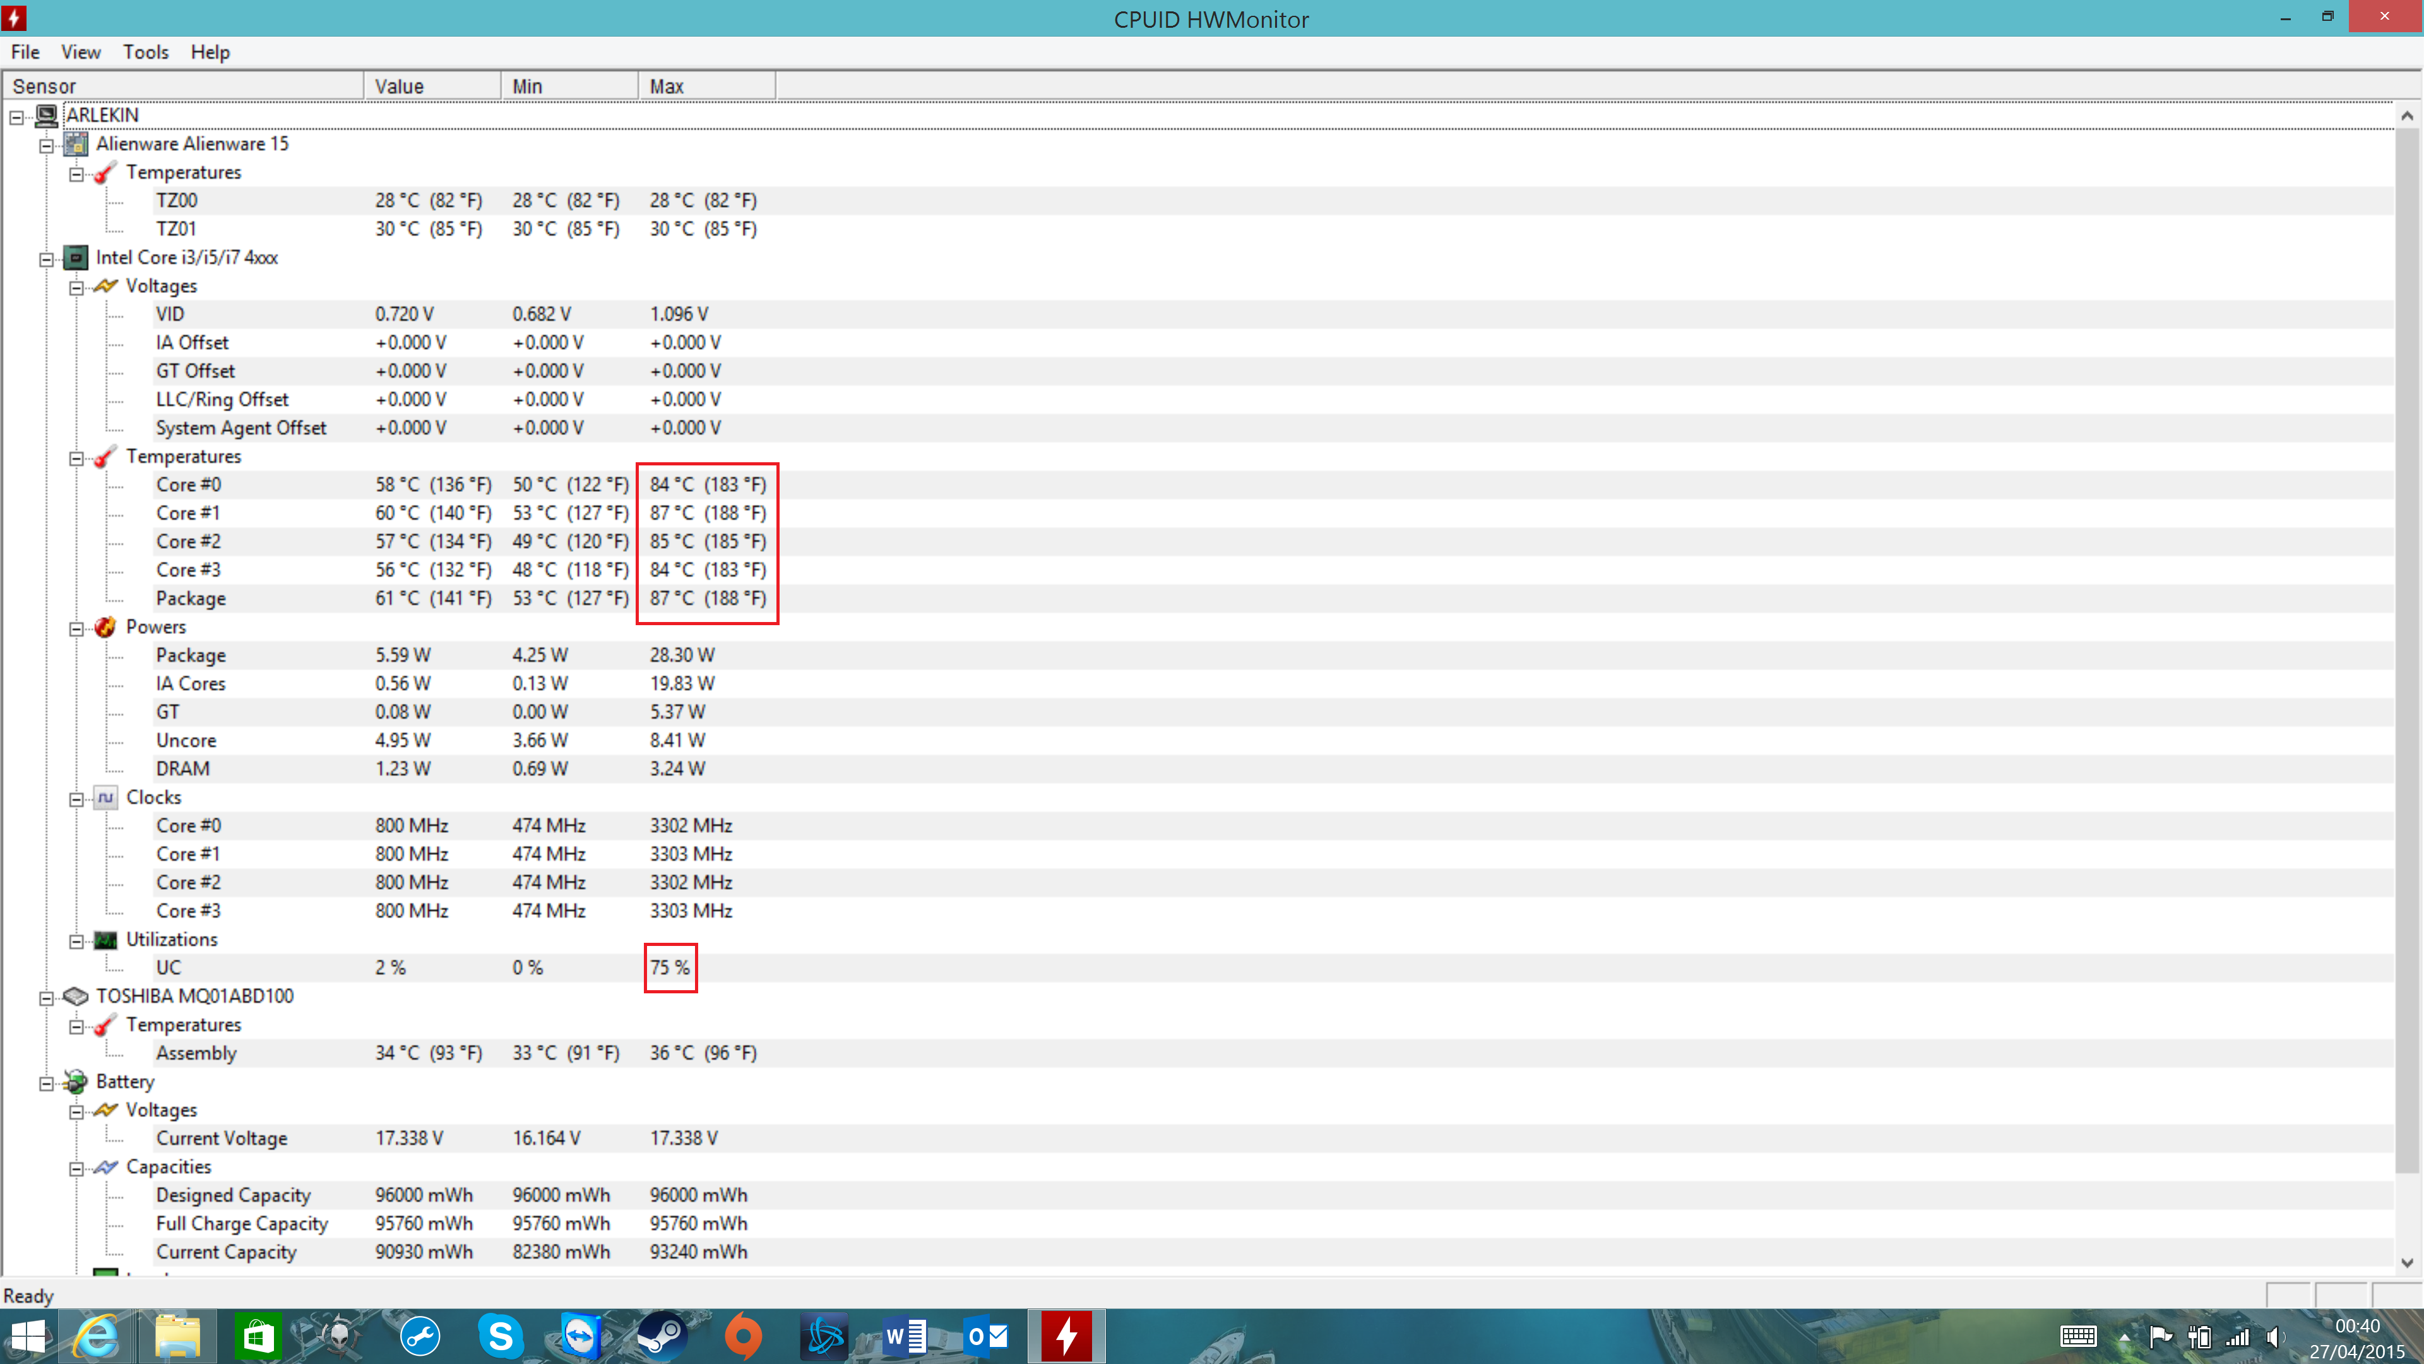The image size is (2424, 1364).
Task: Click the Max column header
Action: [707, 86]
